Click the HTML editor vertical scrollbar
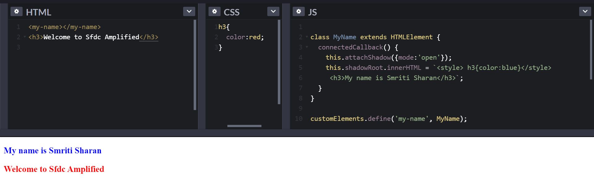 pos(195,65)
